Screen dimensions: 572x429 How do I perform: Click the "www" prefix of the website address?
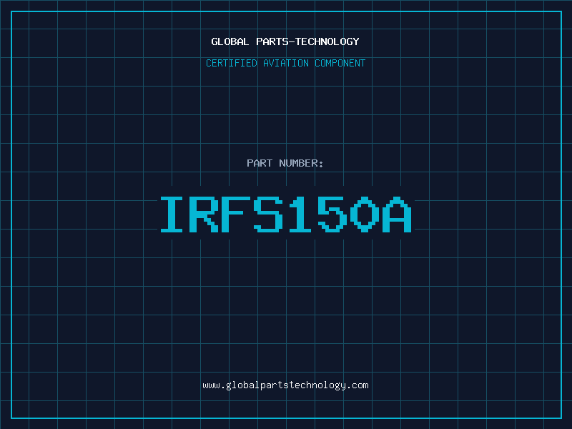click(211, 385)
